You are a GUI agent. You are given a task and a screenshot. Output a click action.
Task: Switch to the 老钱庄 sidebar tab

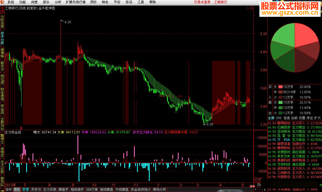click(x=2, y=152)
